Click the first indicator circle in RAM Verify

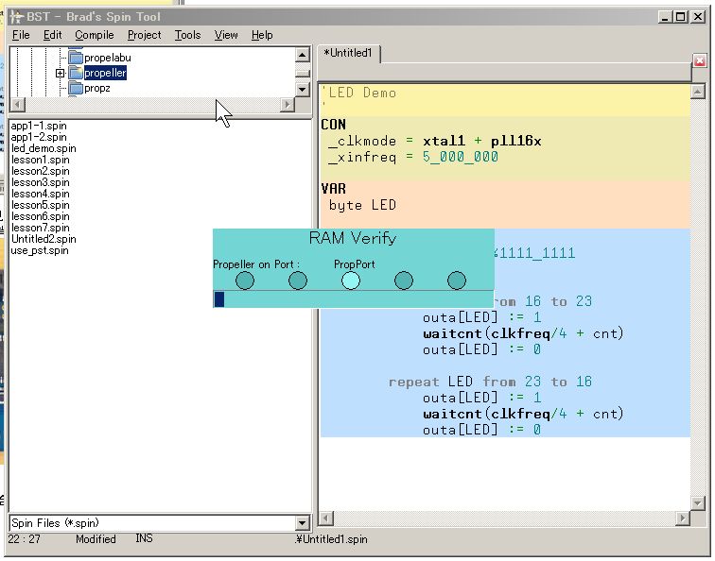point(245,280)
